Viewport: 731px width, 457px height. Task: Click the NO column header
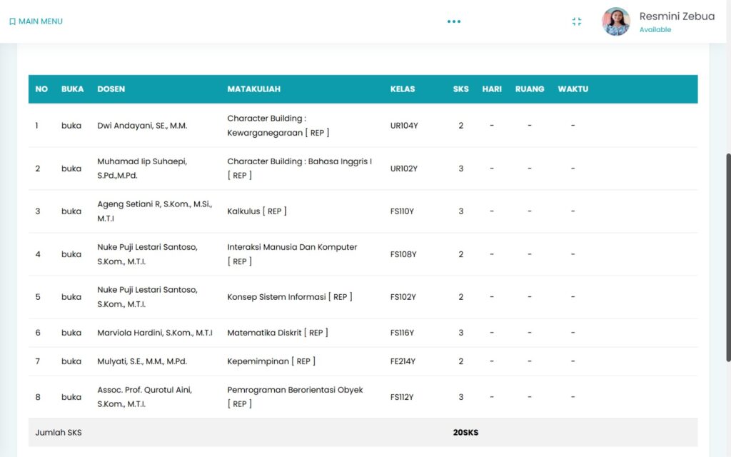tap(41, 89)
